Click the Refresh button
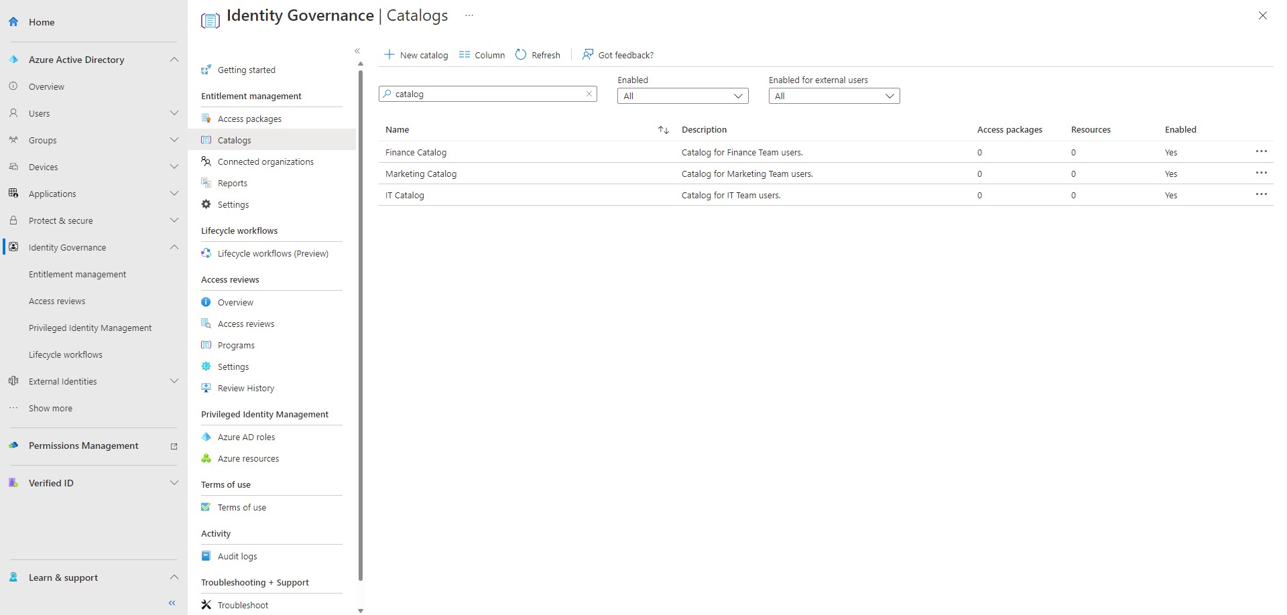Image resolution: width=1287 pixels, height=615 pixels. [537, 54]
